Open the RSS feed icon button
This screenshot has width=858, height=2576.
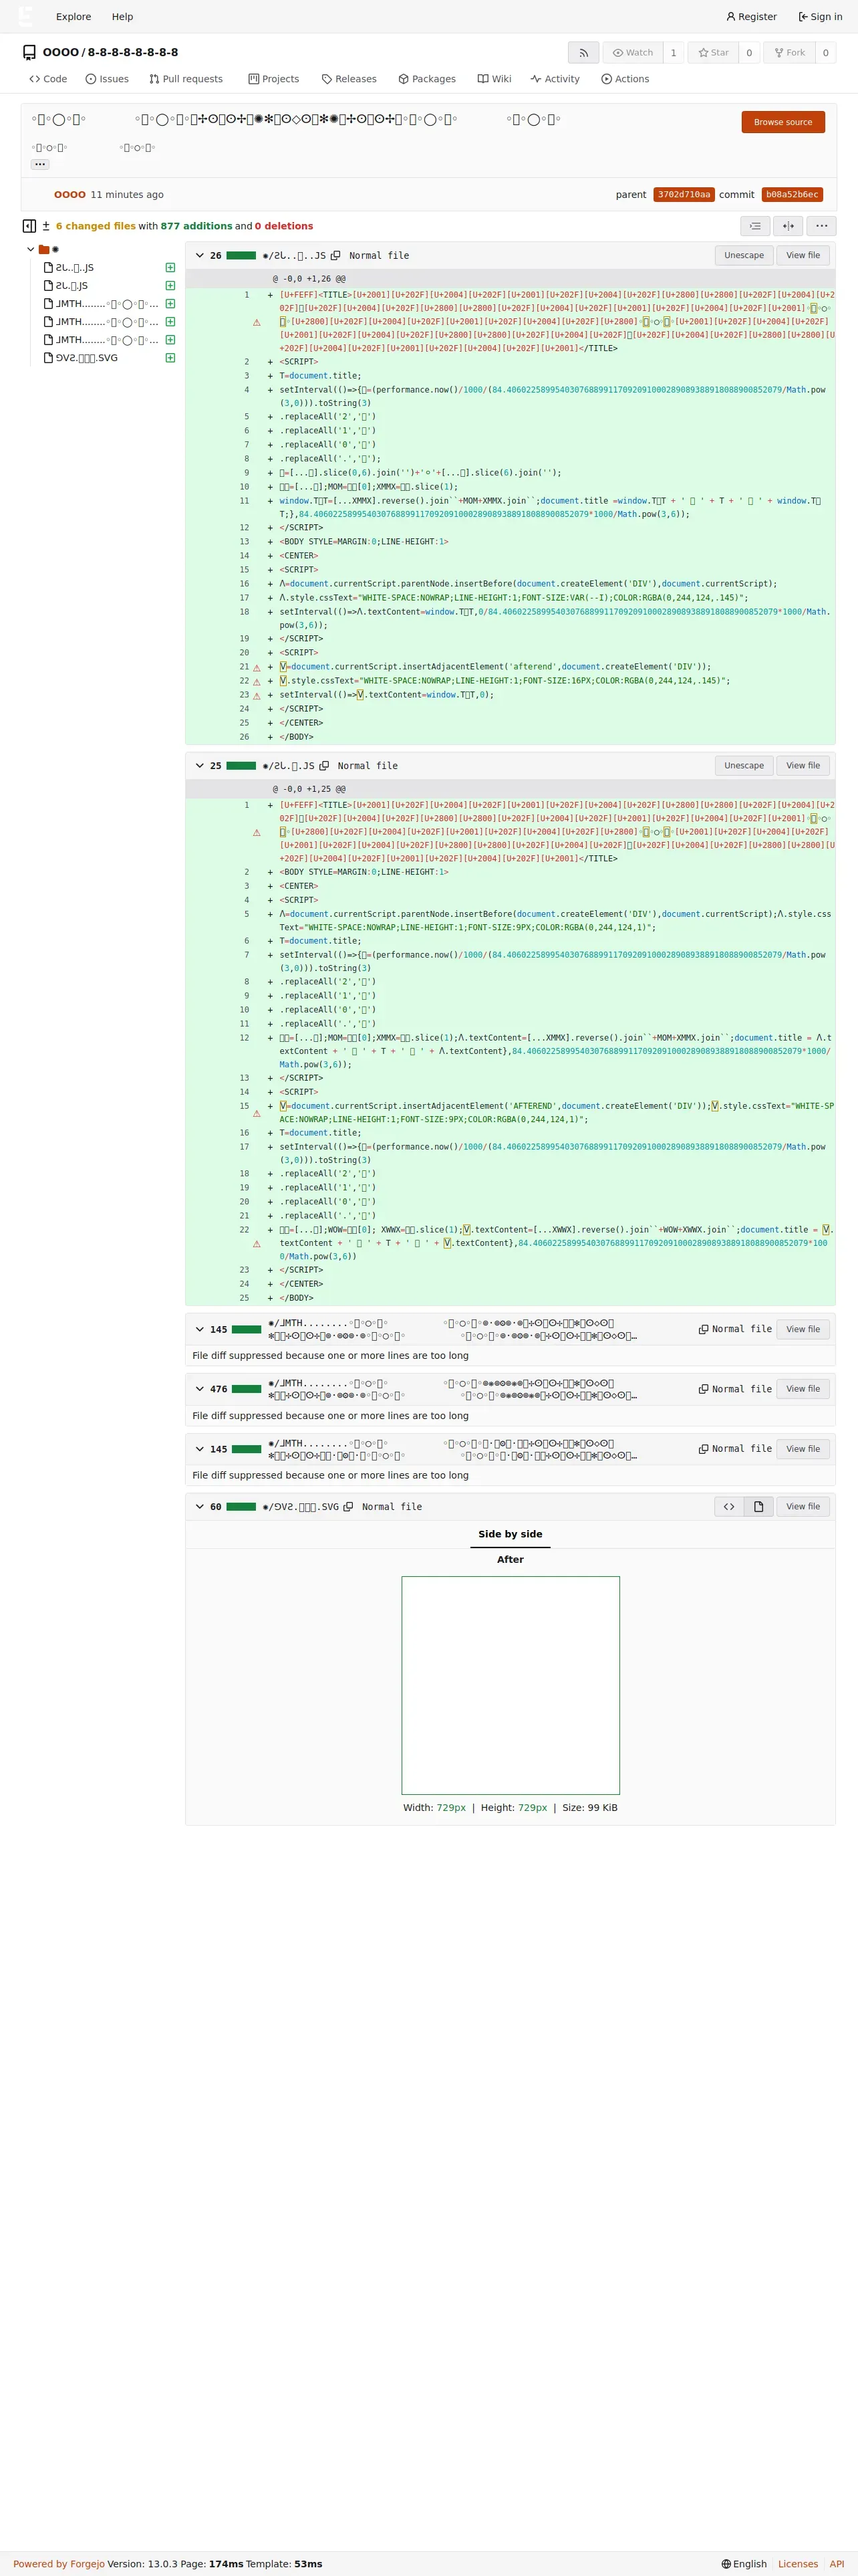click(x=583, y=53)
